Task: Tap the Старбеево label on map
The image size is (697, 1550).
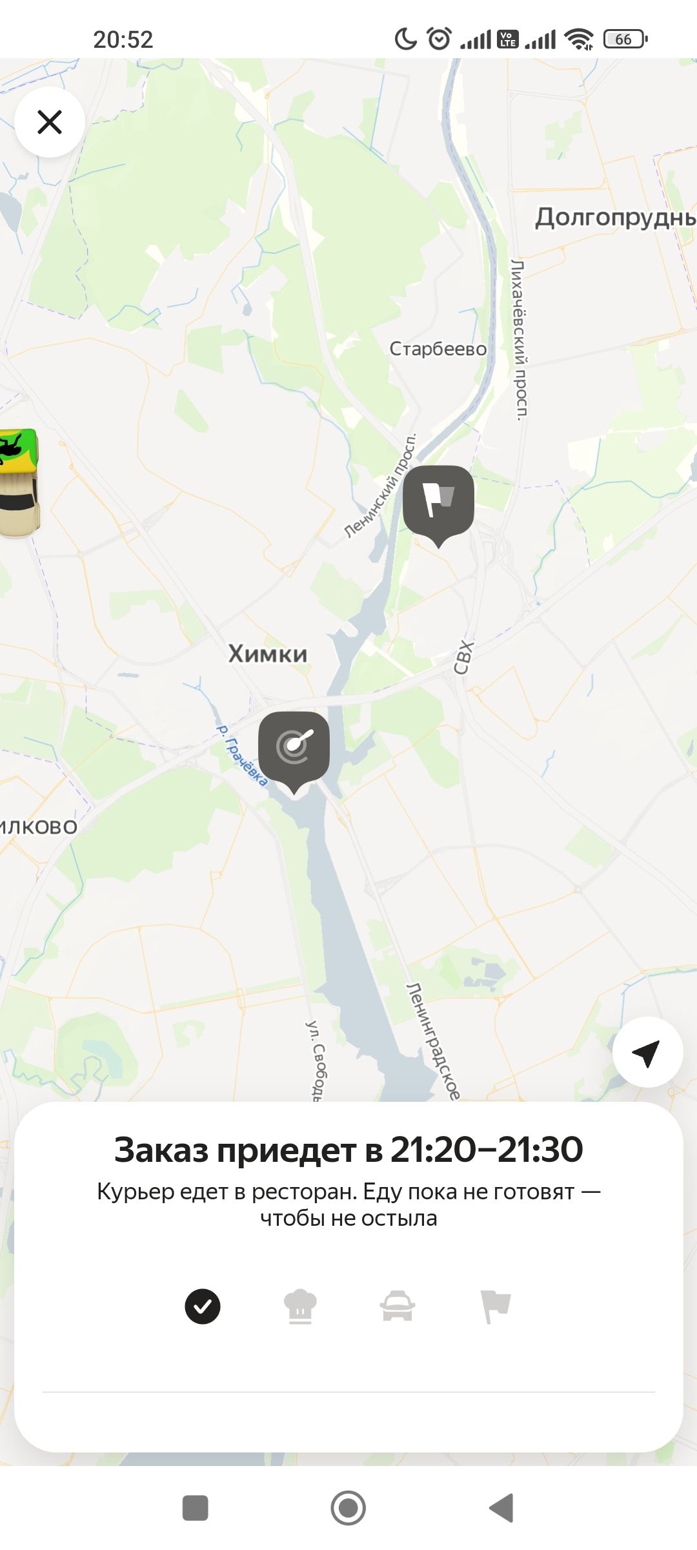Action: (x=438, y=349)
